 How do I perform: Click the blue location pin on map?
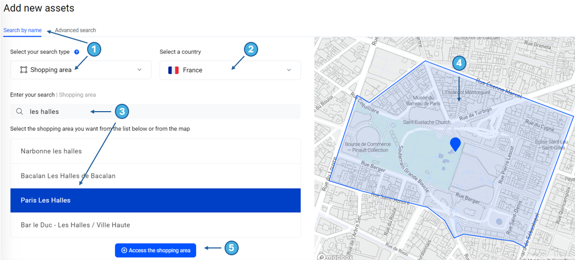[455, 144]
